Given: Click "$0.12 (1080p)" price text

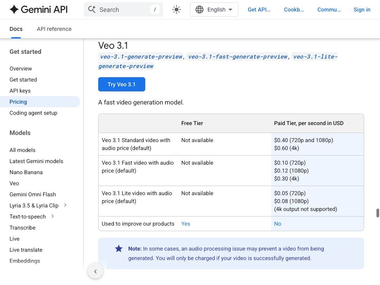Looking at the screenshot, I should 291,171.
